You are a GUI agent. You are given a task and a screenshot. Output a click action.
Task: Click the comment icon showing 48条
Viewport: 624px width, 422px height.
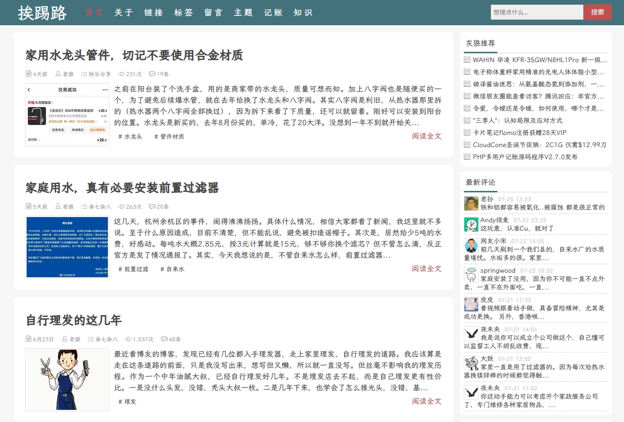(x=164, y=339)
